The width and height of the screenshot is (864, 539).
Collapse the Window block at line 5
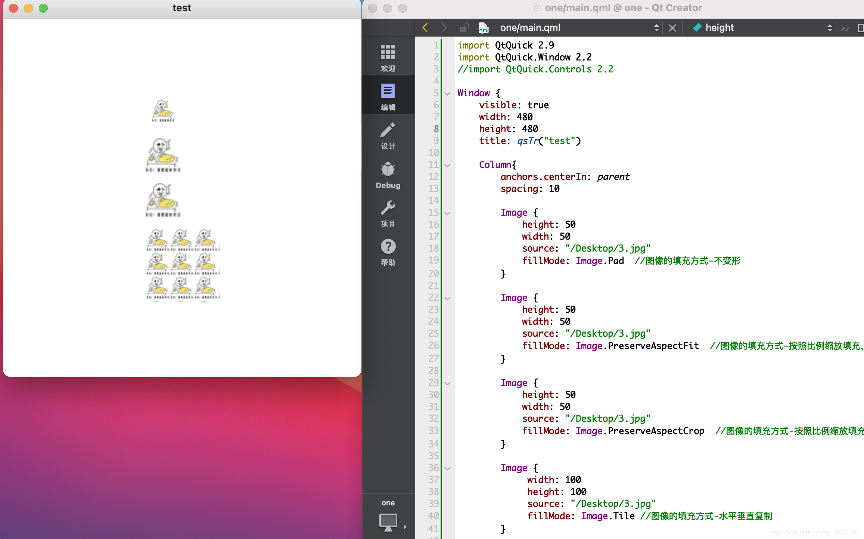point(448,93)
